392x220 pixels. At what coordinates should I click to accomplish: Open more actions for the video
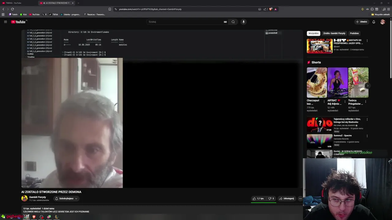pos(300,199)
